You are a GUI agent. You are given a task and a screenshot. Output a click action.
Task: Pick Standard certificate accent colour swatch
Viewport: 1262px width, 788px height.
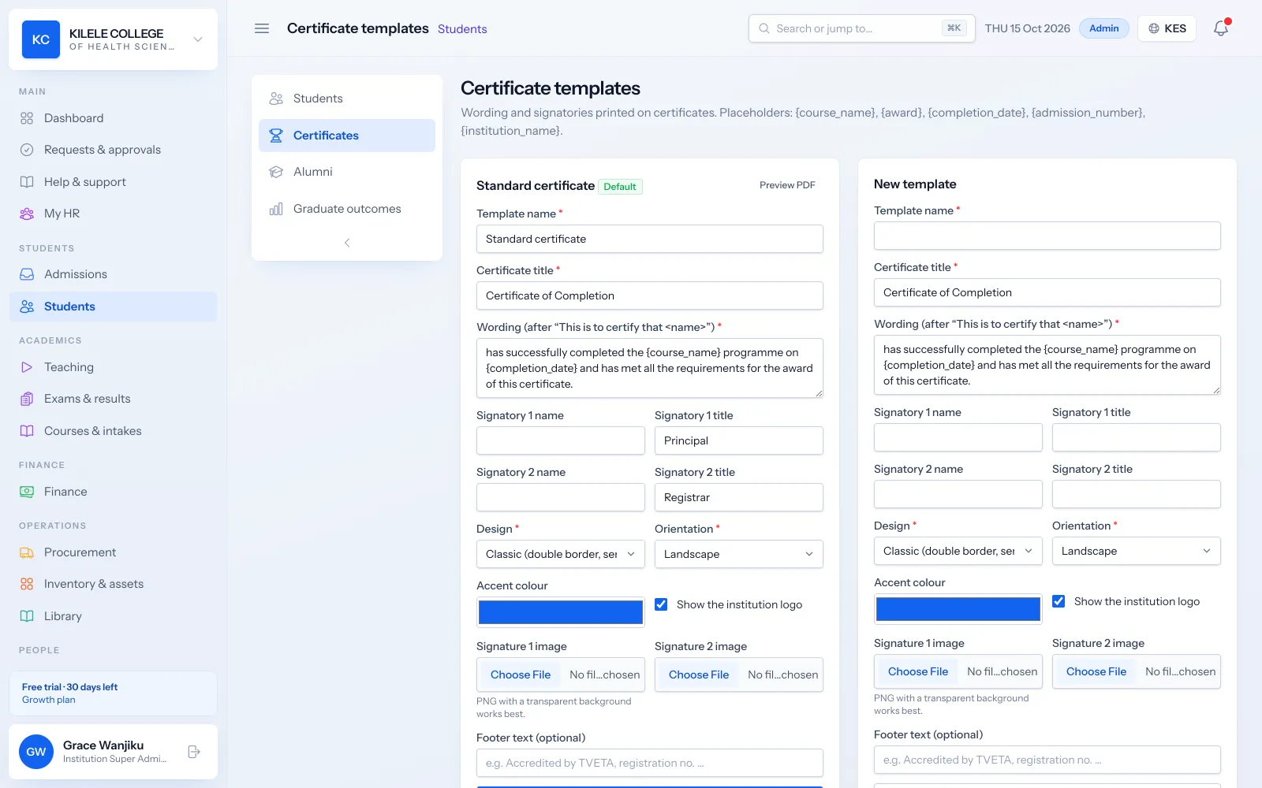click(561, 612)
